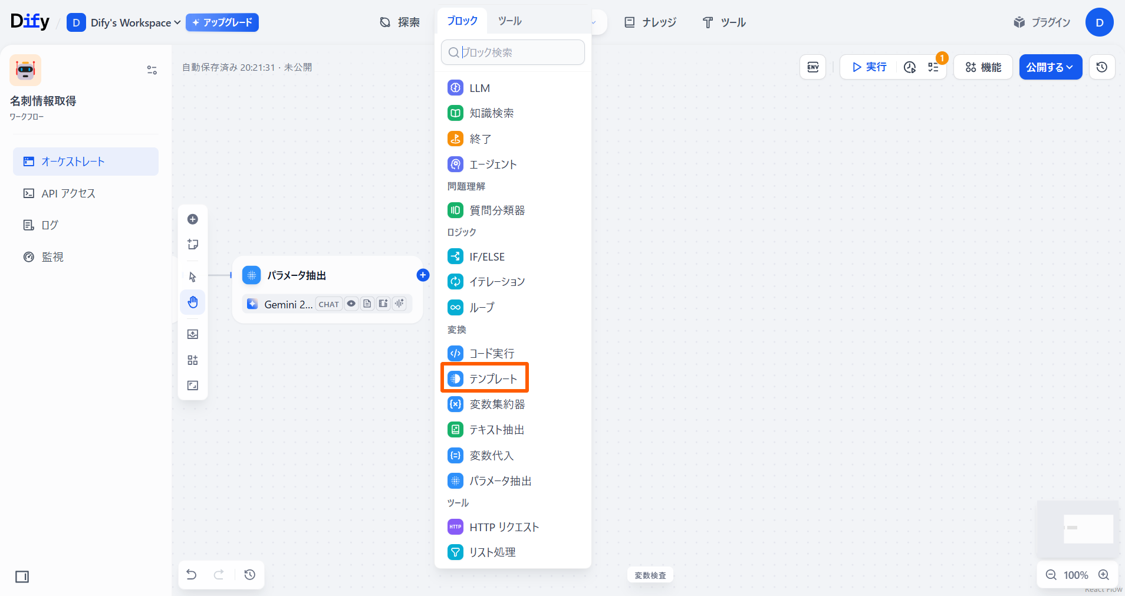
Task: Switch to pointer selection mode
Action: coord(193,277)
